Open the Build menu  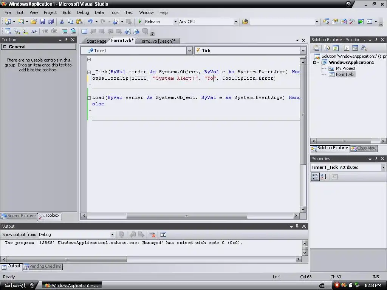pos(67,12)
